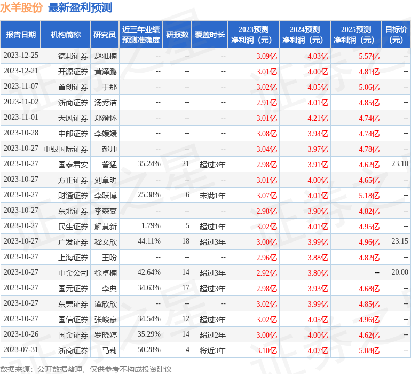This screenshot has width=411, height=374.
Task: Select the target price 23.15
Action: 400,241
